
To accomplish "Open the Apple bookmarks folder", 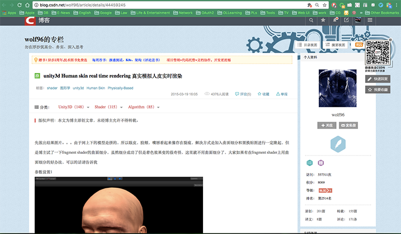I will 27,12.
